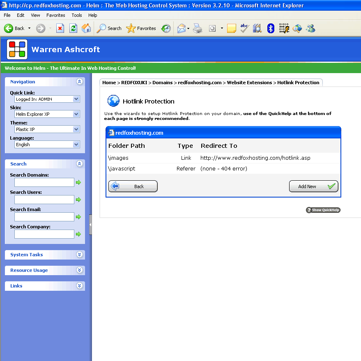Click the sidebar collapse handle
The height and width of the screenshot is (361, 361).
(90, 225)
